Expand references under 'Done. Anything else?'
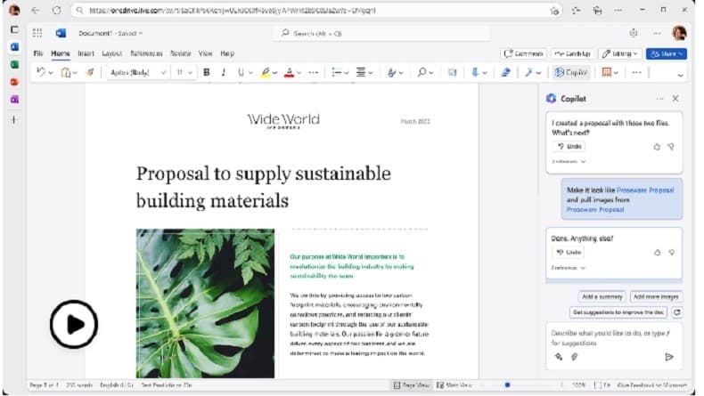Image resolution: width=704 pixels, height=396 pixels. point(569,267)
